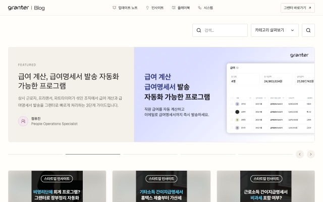Open the Blog title link
Image resolution: width=323 pixels, height=202 pixels.
[x=39, y=8]
